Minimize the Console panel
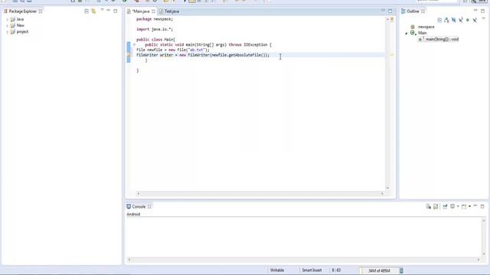The height and width of the screenshot is (275, 490). pos(475,205)
